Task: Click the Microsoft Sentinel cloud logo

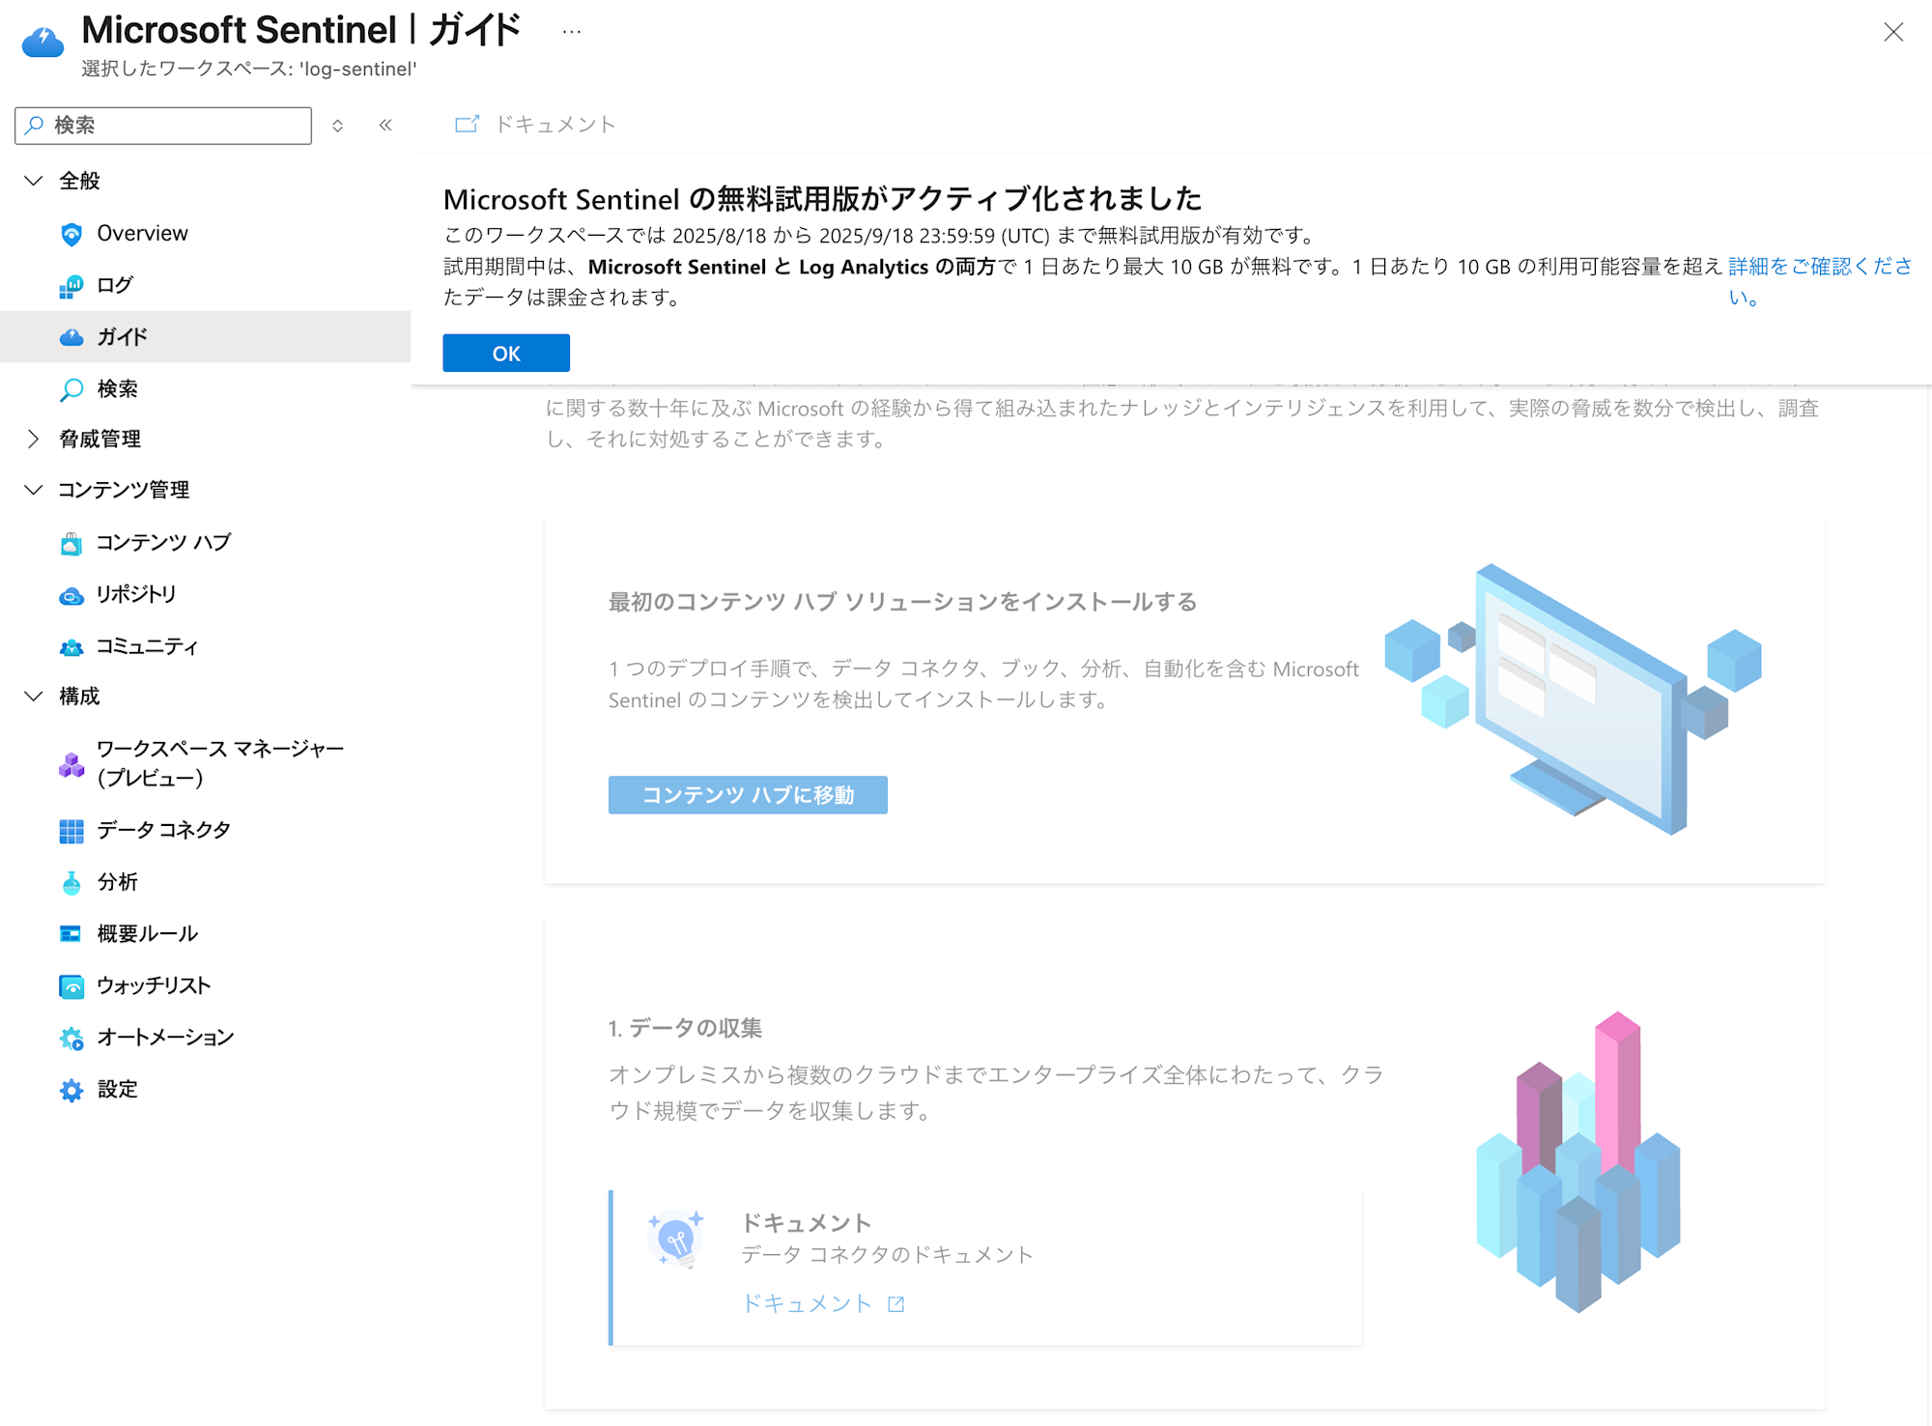Action: 43,43
